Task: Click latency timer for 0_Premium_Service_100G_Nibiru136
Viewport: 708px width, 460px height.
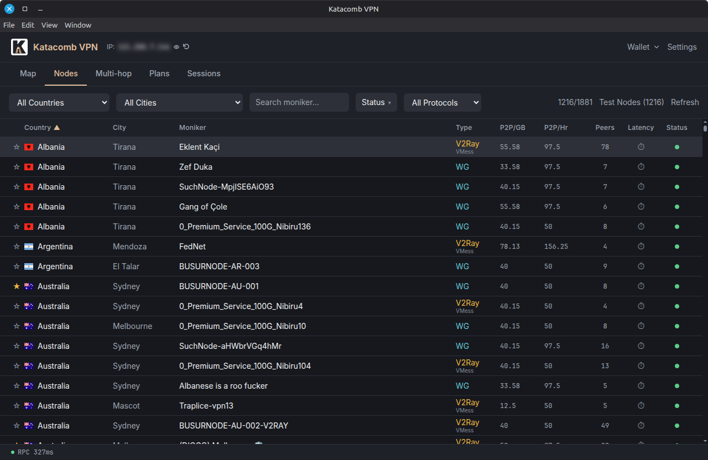Action: tap(641, 227)
